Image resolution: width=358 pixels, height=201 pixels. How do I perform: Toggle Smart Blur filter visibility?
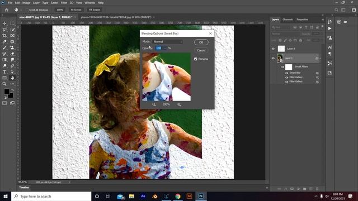pos(287,73)
